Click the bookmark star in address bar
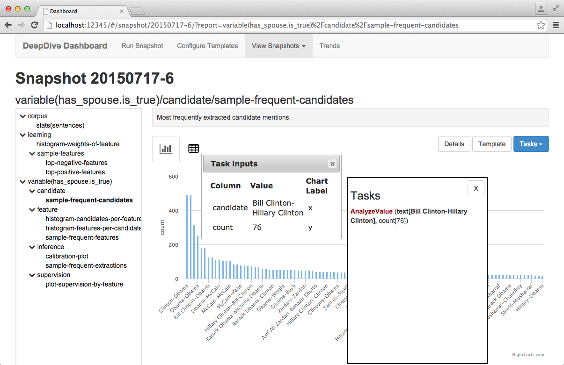Screen dimensions: 564x365 (541, 25)
